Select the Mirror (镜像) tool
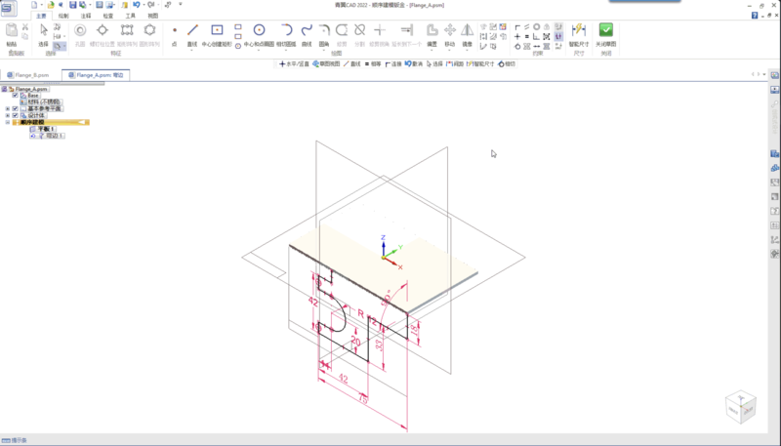This screenshot has width=781, height=446. pos(467,31)
